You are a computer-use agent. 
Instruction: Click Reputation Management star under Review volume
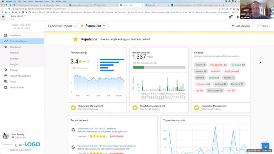coord(135,107)
